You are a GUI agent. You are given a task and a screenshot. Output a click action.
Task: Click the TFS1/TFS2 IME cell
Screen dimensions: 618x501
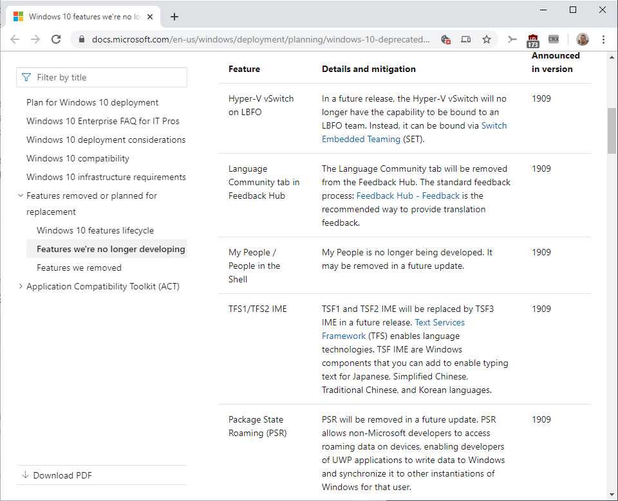(257, 309)
